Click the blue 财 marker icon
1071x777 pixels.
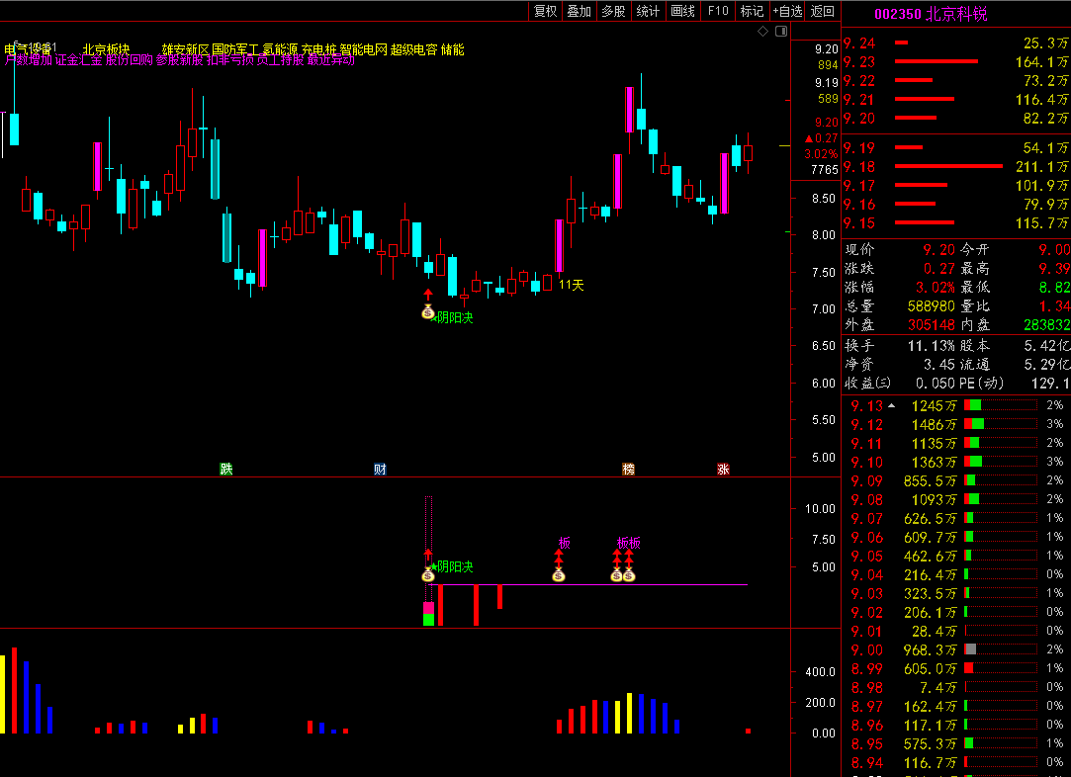380,469
